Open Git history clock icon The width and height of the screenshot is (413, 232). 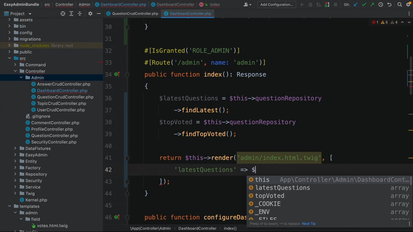click(x=381, y=4)
